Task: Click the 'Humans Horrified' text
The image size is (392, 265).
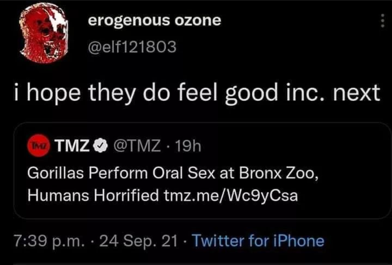Action: click(x=93, y=195)
